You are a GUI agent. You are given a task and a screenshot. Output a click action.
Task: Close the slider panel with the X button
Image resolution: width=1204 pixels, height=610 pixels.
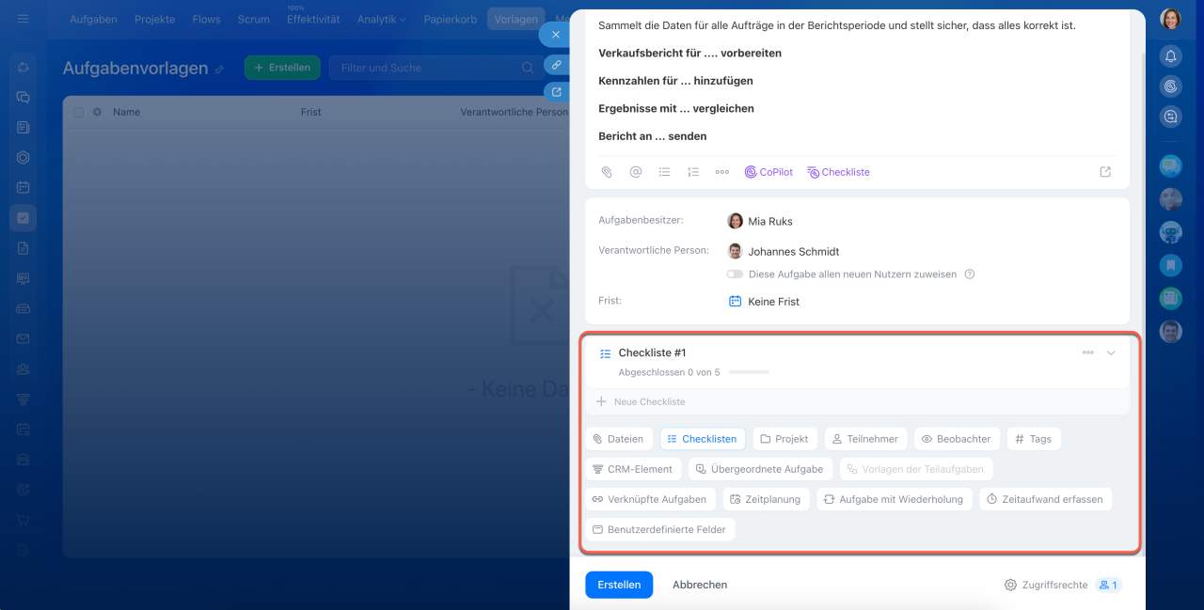[x=556, y=35]
